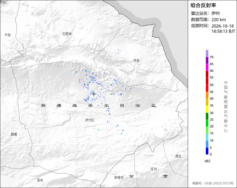Click the data range value "220 km"
The height and width of the screenshot is (188, 237).
tap(219, 20)
